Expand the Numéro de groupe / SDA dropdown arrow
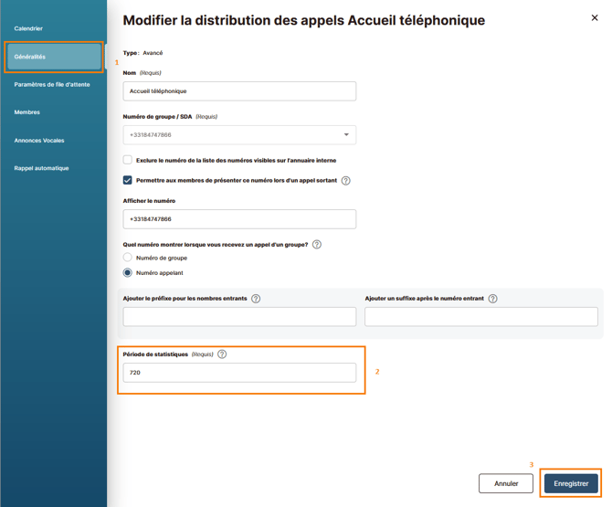 tap(346, 134)
